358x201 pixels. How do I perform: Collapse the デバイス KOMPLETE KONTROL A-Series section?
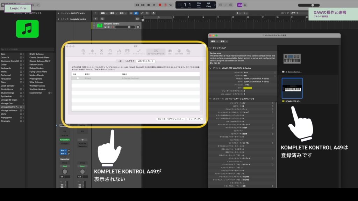[210, 68]
